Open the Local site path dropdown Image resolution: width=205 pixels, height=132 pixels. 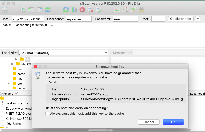[x=106, y=53]
